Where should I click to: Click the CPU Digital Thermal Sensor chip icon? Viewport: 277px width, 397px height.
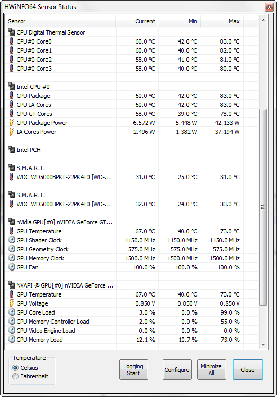click(x=12, y=32)
